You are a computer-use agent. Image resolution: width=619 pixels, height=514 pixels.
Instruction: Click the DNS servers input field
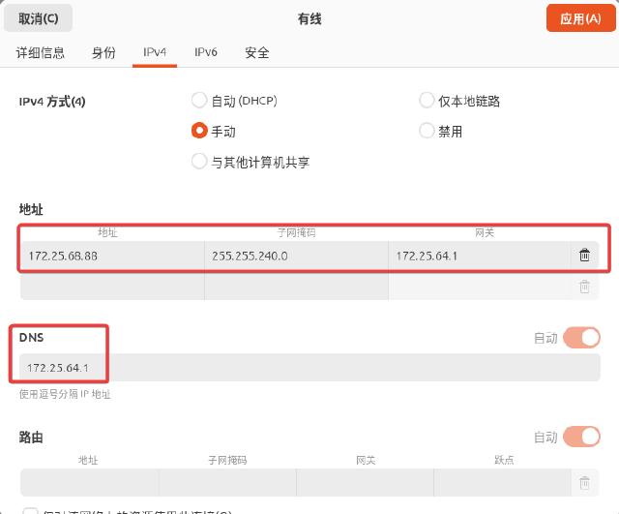[309, 368]
